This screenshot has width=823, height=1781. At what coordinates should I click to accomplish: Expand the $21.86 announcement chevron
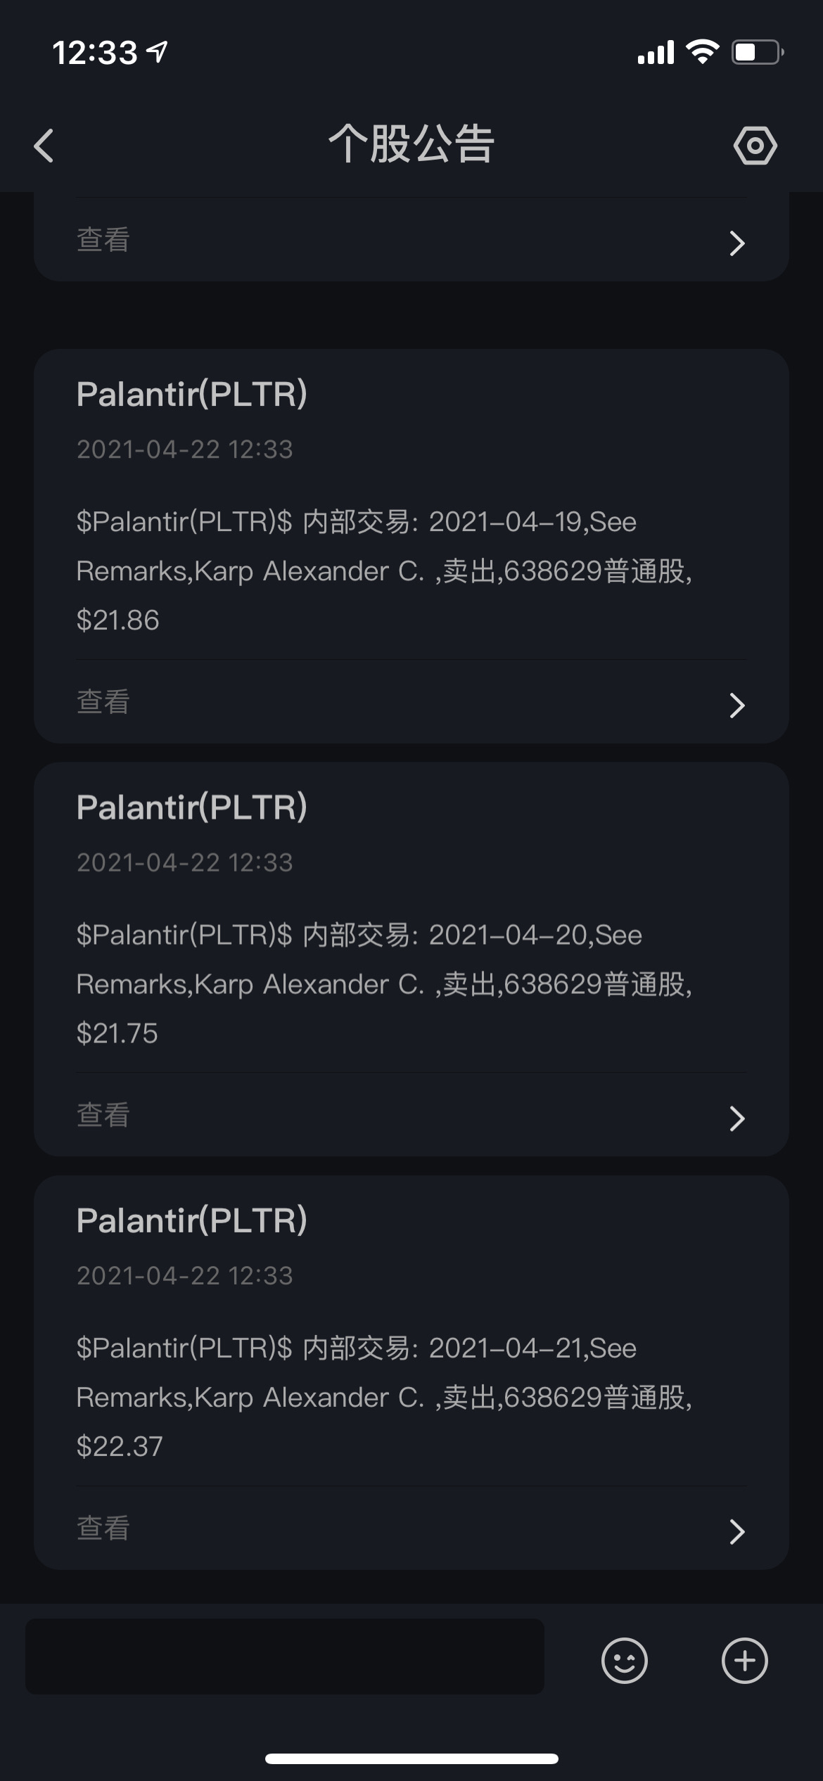(736, 705)
